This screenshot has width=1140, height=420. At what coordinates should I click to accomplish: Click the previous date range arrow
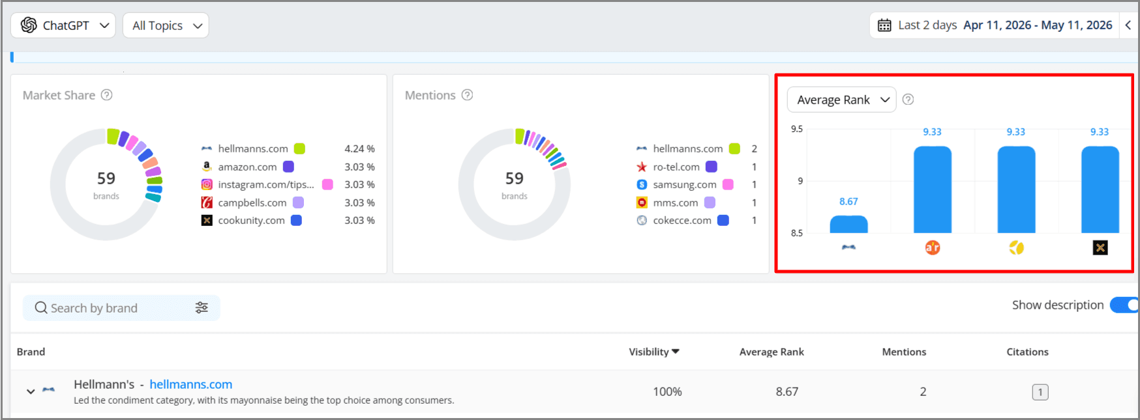point(1128,25)
